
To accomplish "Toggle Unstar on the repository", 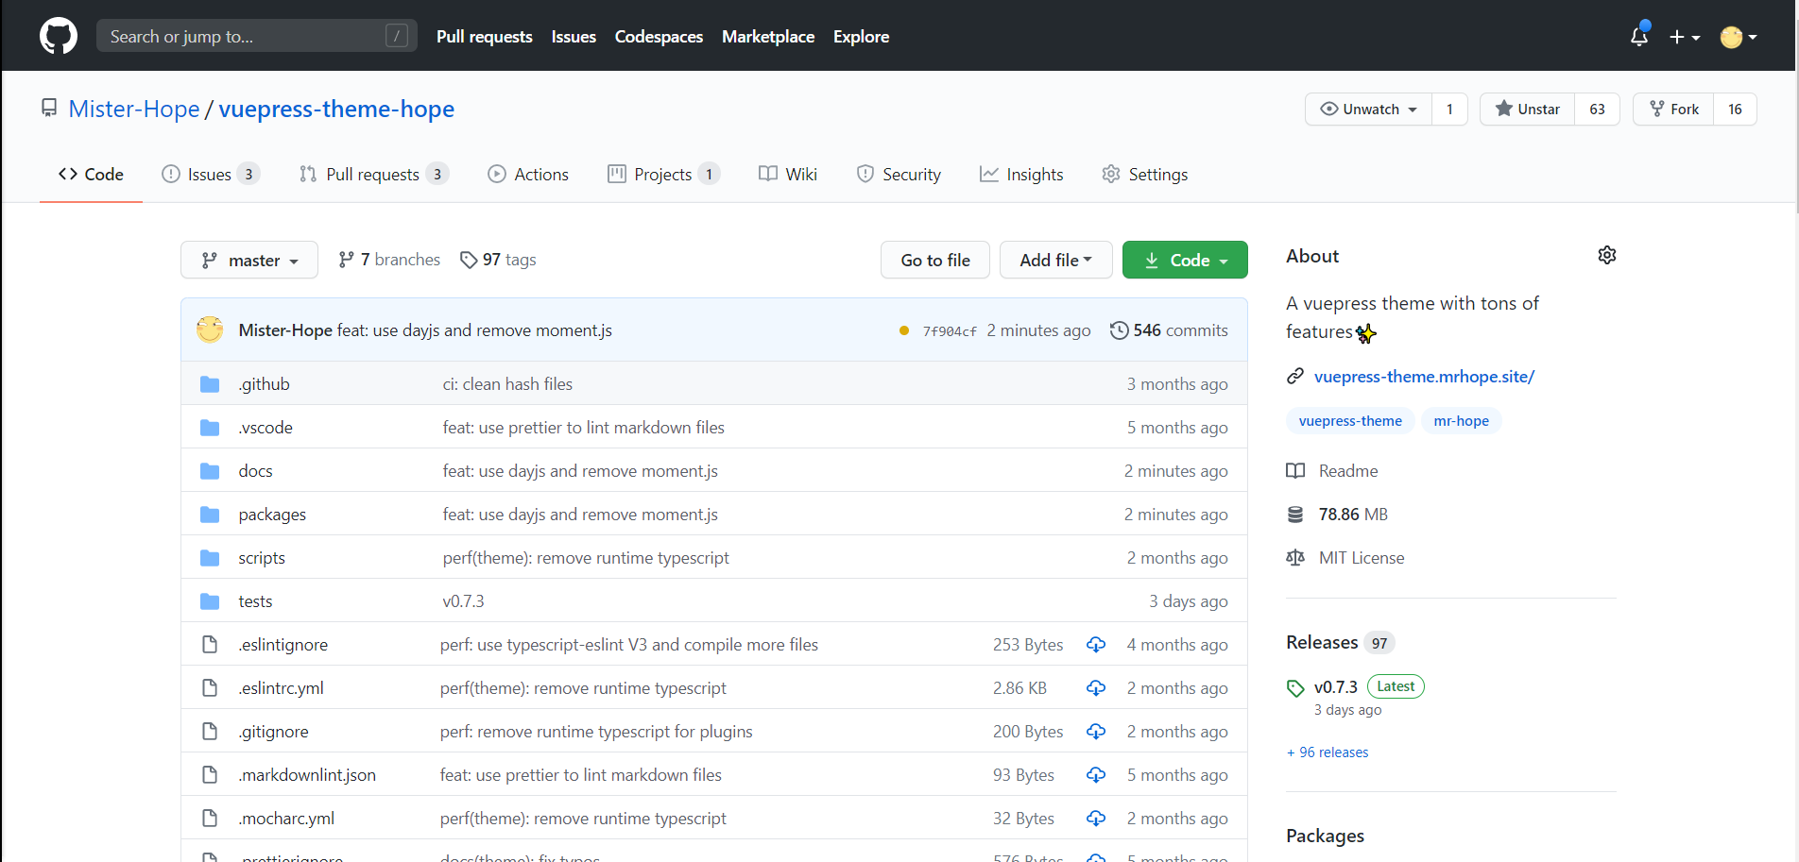I will click(1527, 110).
